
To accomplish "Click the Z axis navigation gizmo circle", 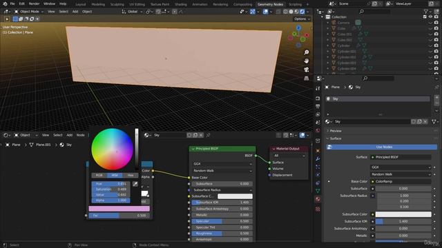I will click(x=298, y=28).
